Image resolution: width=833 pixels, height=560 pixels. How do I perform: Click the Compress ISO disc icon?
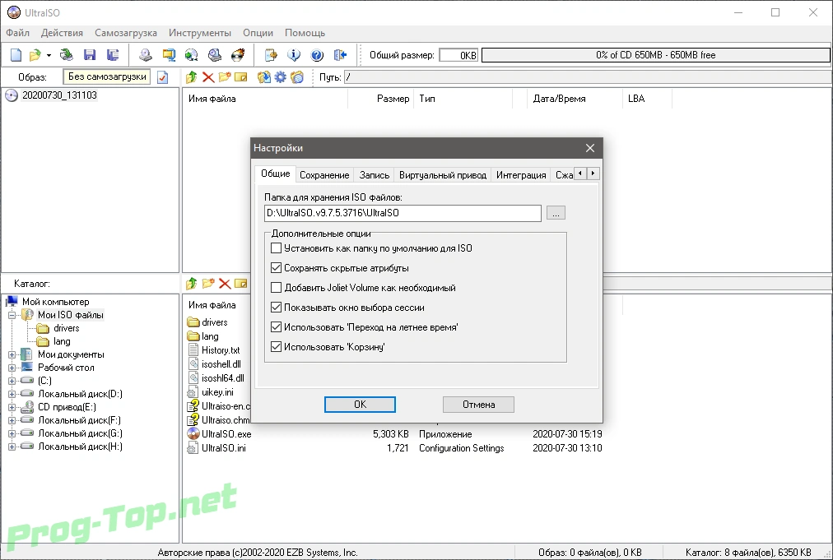pos(191,54)
